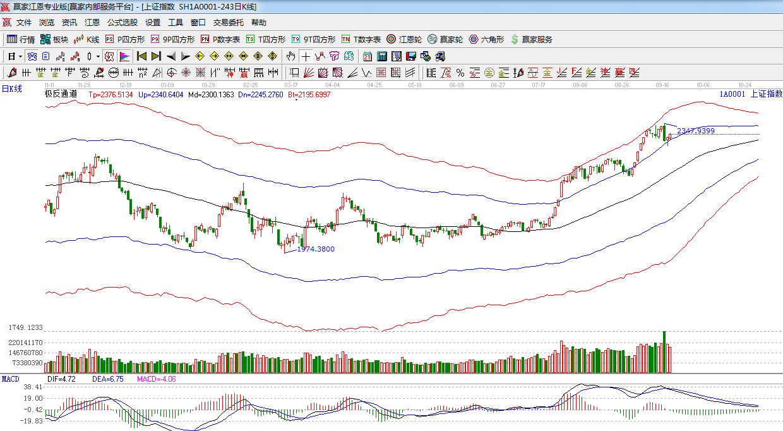Select the hand pan tool
Image resolution: width=783 pixels, height=431 pixels.
[290, 56]
